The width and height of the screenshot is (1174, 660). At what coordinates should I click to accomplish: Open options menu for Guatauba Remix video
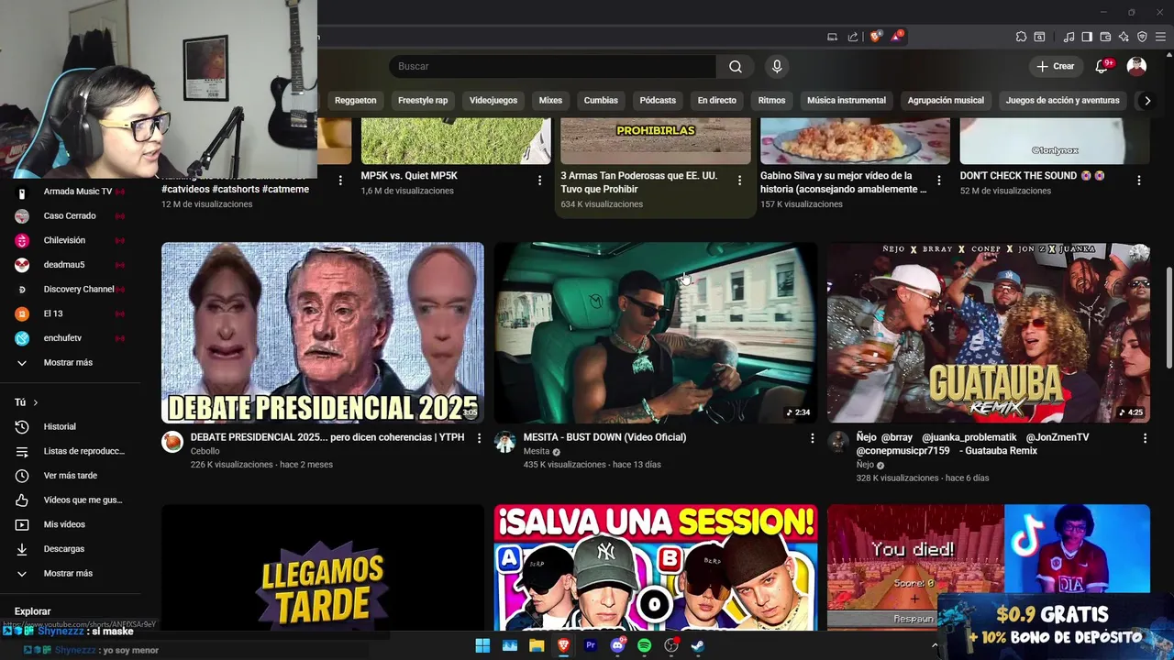tap(1145, 438)
